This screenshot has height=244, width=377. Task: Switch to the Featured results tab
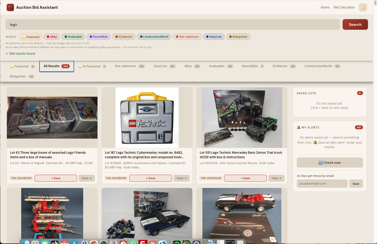[23, 66]
